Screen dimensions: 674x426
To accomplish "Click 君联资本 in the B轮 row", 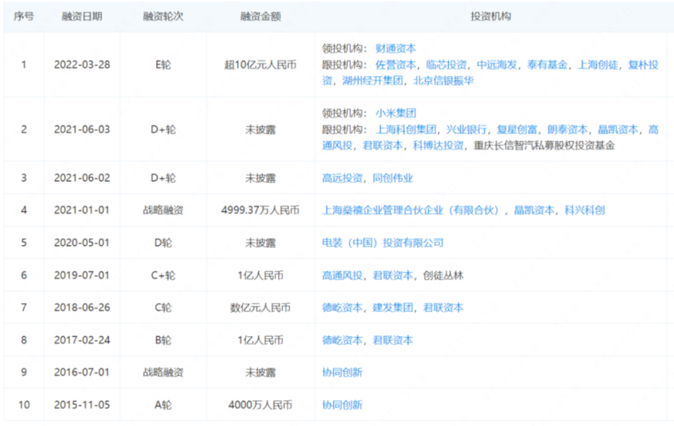I will pos(393,340).
